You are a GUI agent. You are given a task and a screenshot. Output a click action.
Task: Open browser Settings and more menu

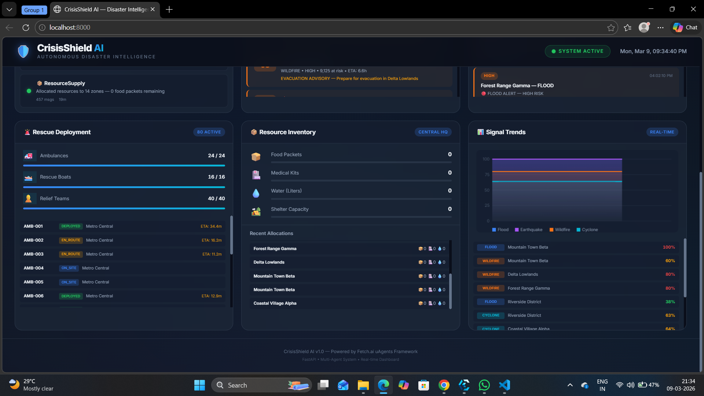pos(660,27)
